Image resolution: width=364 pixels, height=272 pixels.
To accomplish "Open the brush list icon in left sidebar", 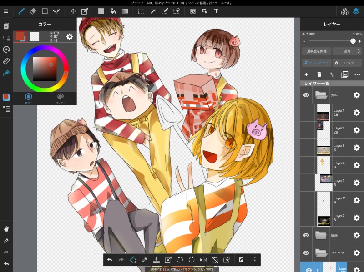I will click(6, 109).
